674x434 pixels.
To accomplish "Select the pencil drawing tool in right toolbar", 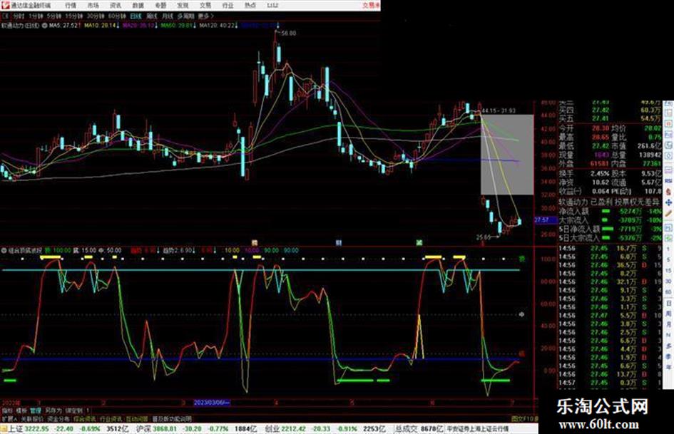I will click(x=668, y=212).
